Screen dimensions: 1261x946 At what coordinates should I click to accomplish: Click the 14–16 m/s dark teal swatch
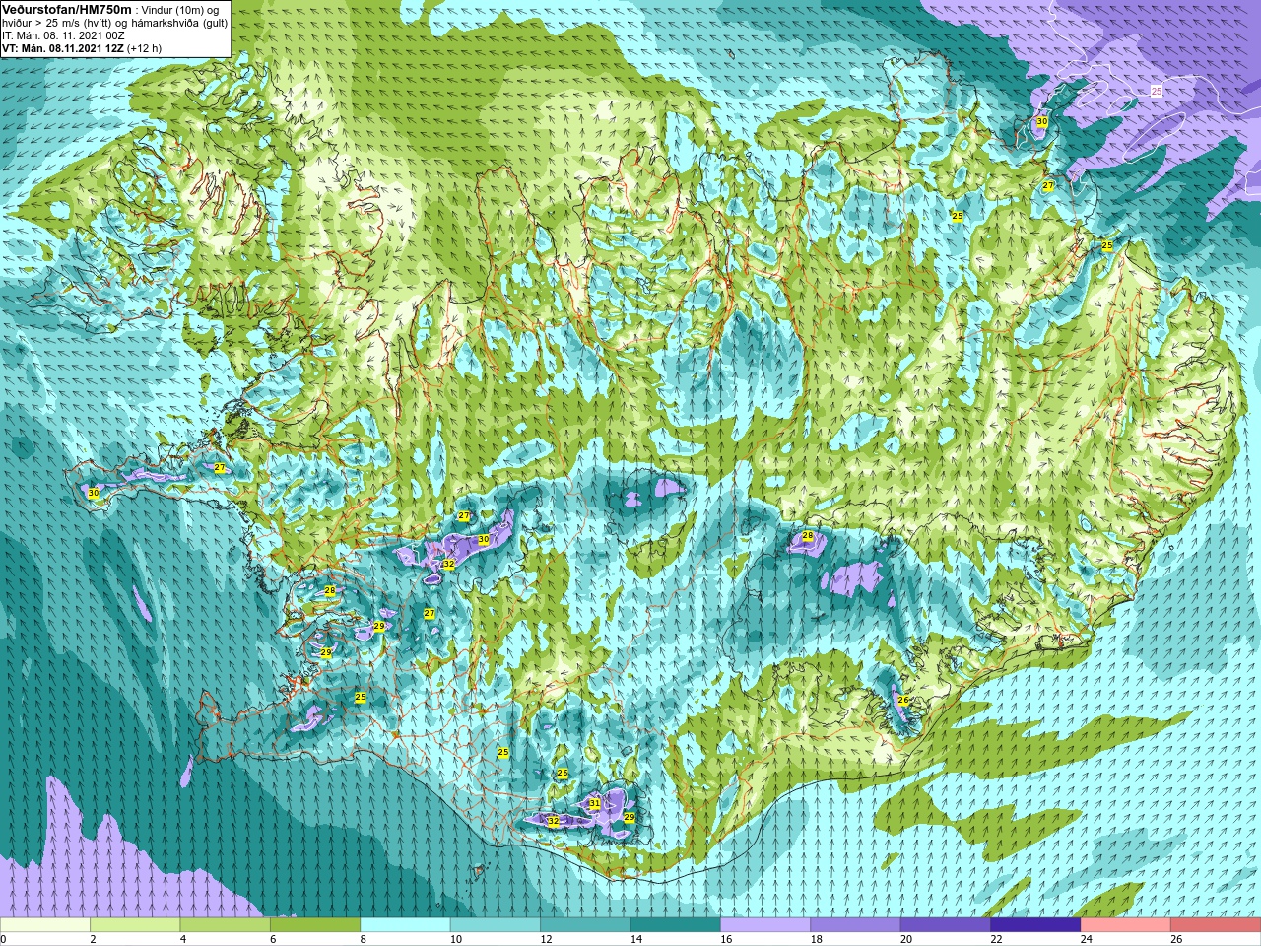676,925
